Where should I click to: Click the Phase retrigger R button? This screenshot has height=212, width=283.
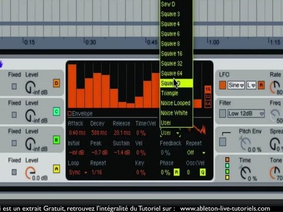pyautogui.click(x=176, y=173)
